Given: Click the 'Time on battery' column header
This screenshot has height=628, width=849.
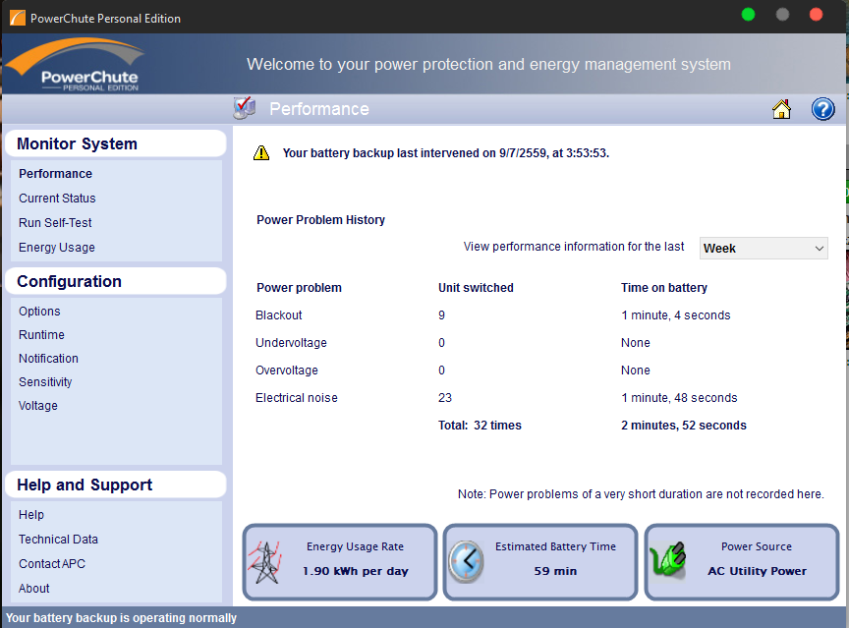Looking at the screenshot, I should [664, 288].
